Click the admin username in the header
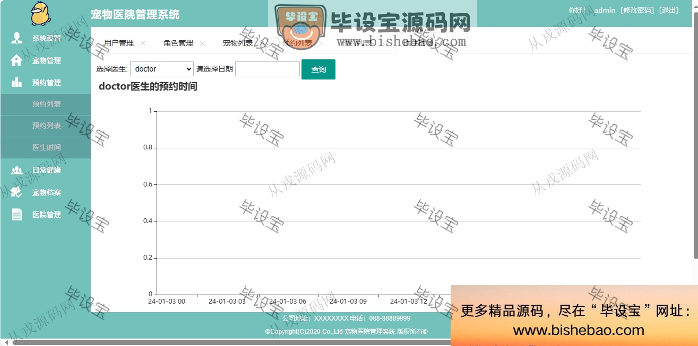The height and width of the screenshot is (346, 698). click(x=605, y=10)
